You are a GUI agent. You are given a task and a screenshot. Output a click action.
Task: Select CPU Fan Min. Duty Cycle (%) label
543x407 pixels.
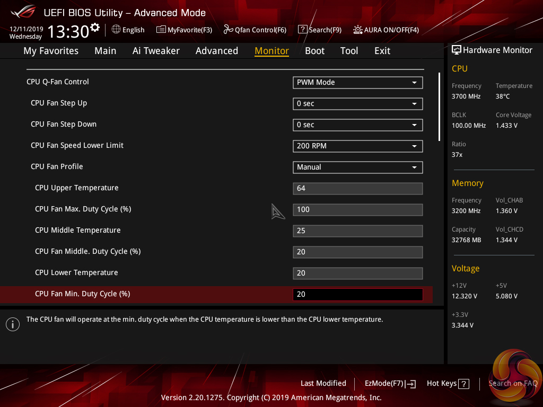[82, 294]
